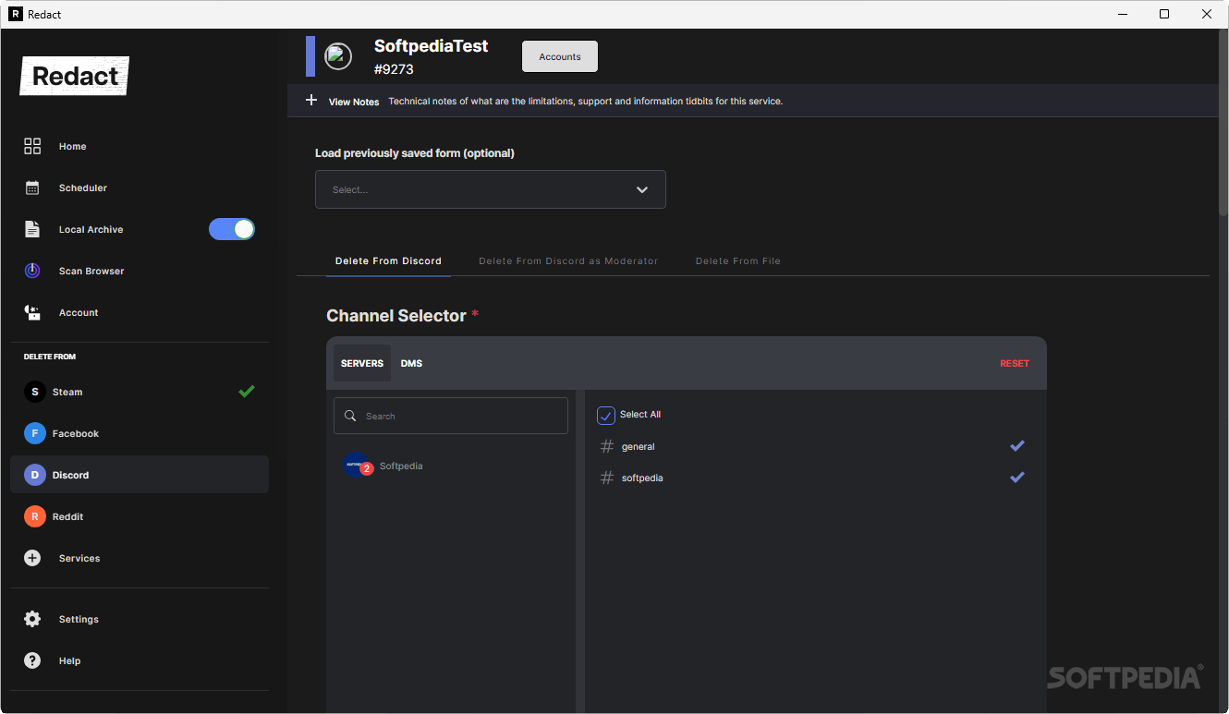The image size is (1229, 714).
Task: Click the plus icon beside View Notes
Action: (311, 100)
